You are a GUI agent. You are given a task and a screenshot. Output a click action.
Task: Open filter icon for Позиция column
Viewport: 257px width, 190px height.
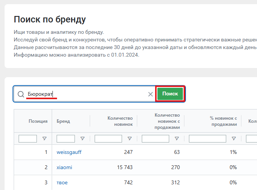point(44,139)
